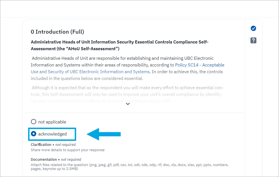Click the large blue arrow graphic
This screenshot has height=177, width=279.
pos(104,134)
